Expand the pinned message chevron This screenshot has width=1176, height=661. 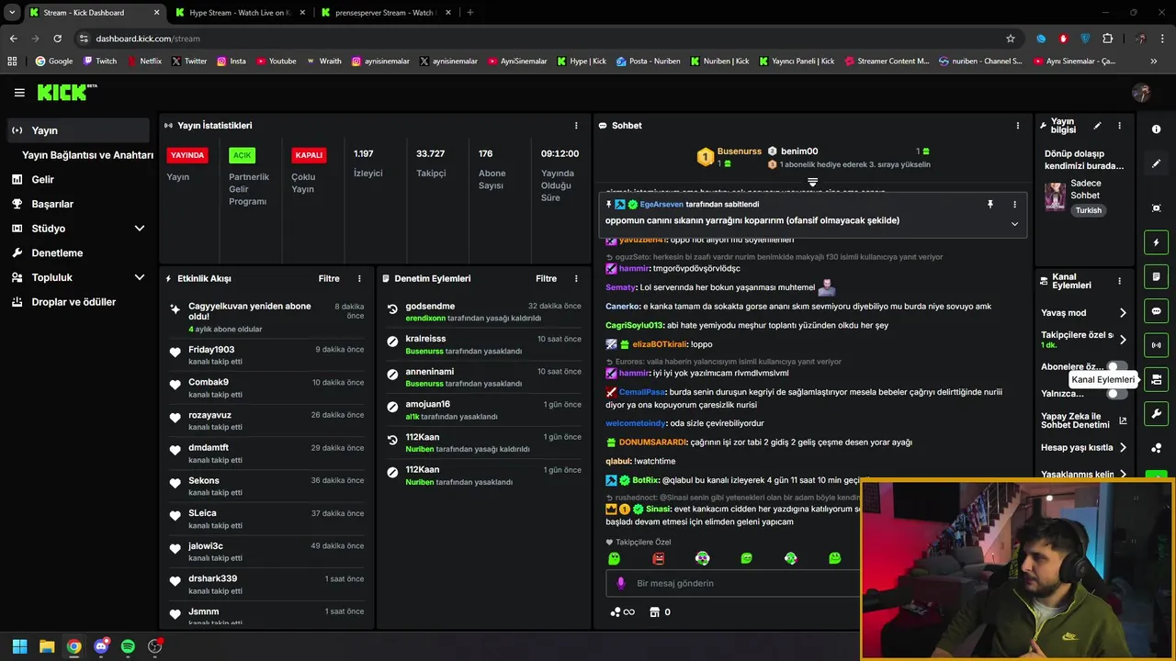(1014, 224)
